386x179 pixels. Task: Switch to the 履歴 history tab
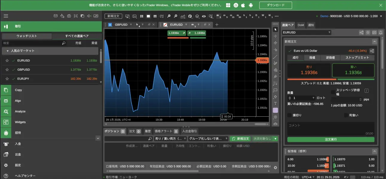tap(148, 131)
